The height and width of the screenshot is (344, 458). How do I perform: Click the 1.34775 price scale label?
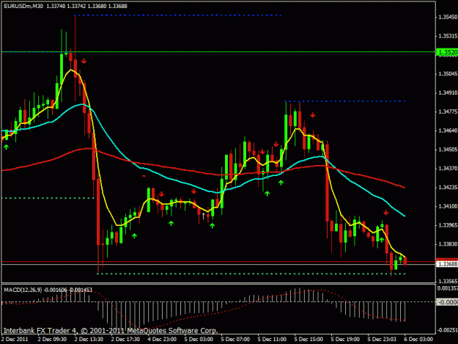(x=448, y=111)
